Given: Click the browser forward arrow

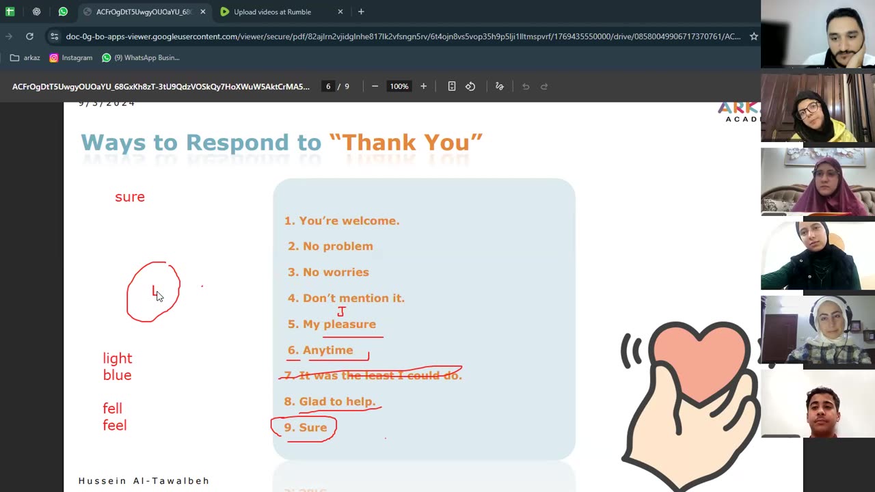Looking at the screenshot, I should (x=9, y=36).
